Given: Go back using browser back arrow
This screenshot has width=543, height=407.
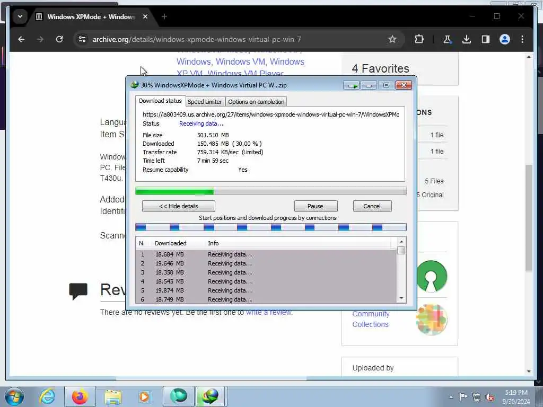Looking at the screenshot, I should tap(21, 39).
